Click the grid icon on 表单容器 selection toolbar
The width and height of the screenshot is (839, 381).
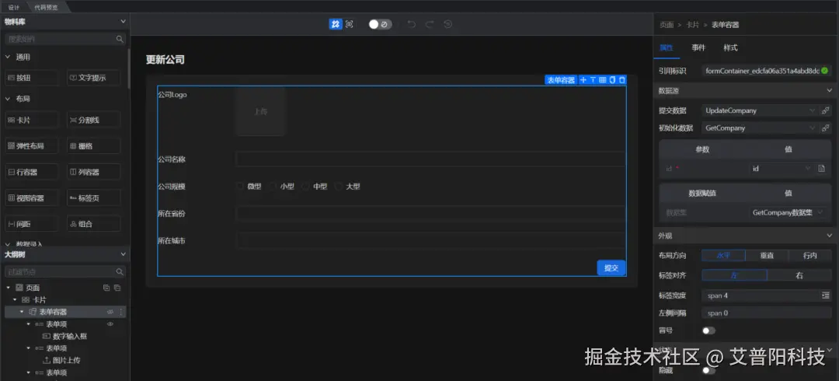(603, 80)
